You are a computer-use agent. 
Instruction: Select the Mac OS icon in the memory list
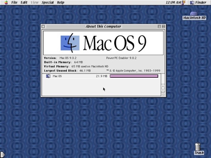click(x=48, y=76)
